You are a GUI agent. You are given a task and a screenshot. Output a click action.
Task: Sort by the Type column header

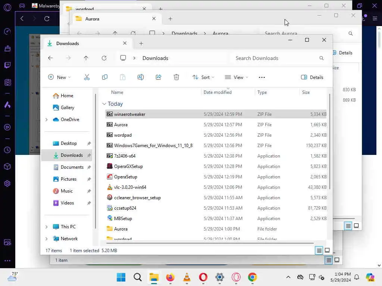click(x=262, y=92)
